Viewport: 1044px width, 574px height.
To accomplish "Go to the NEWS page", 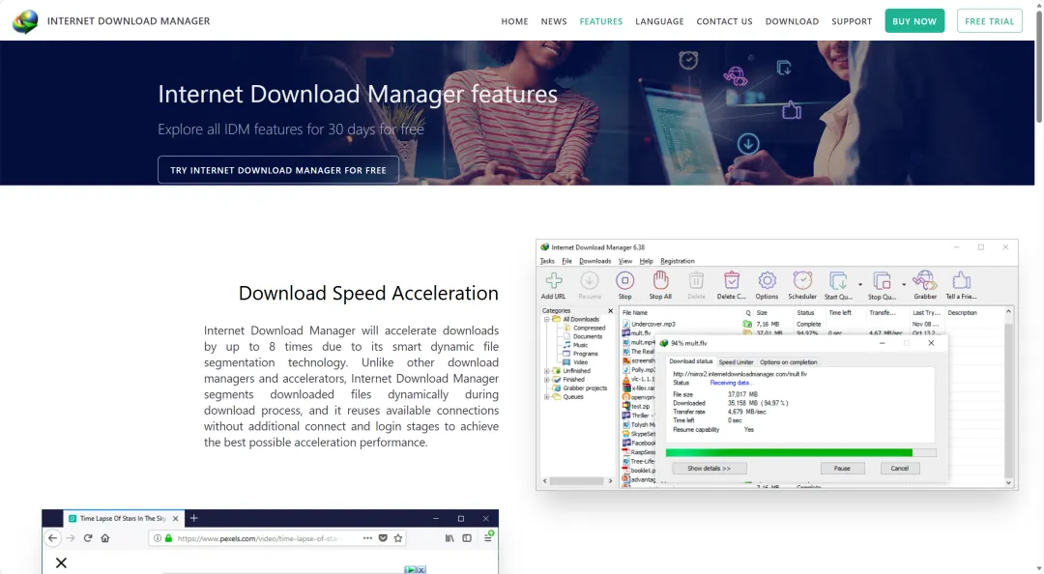I will coord(553,21).
